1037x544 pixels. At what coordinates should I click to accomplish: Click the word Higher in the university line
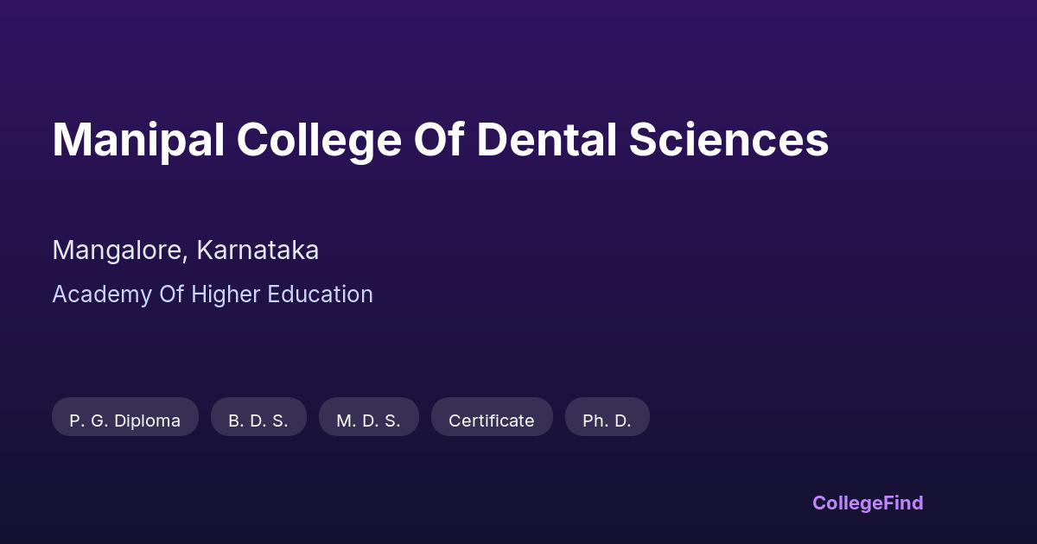click(226, 294)
